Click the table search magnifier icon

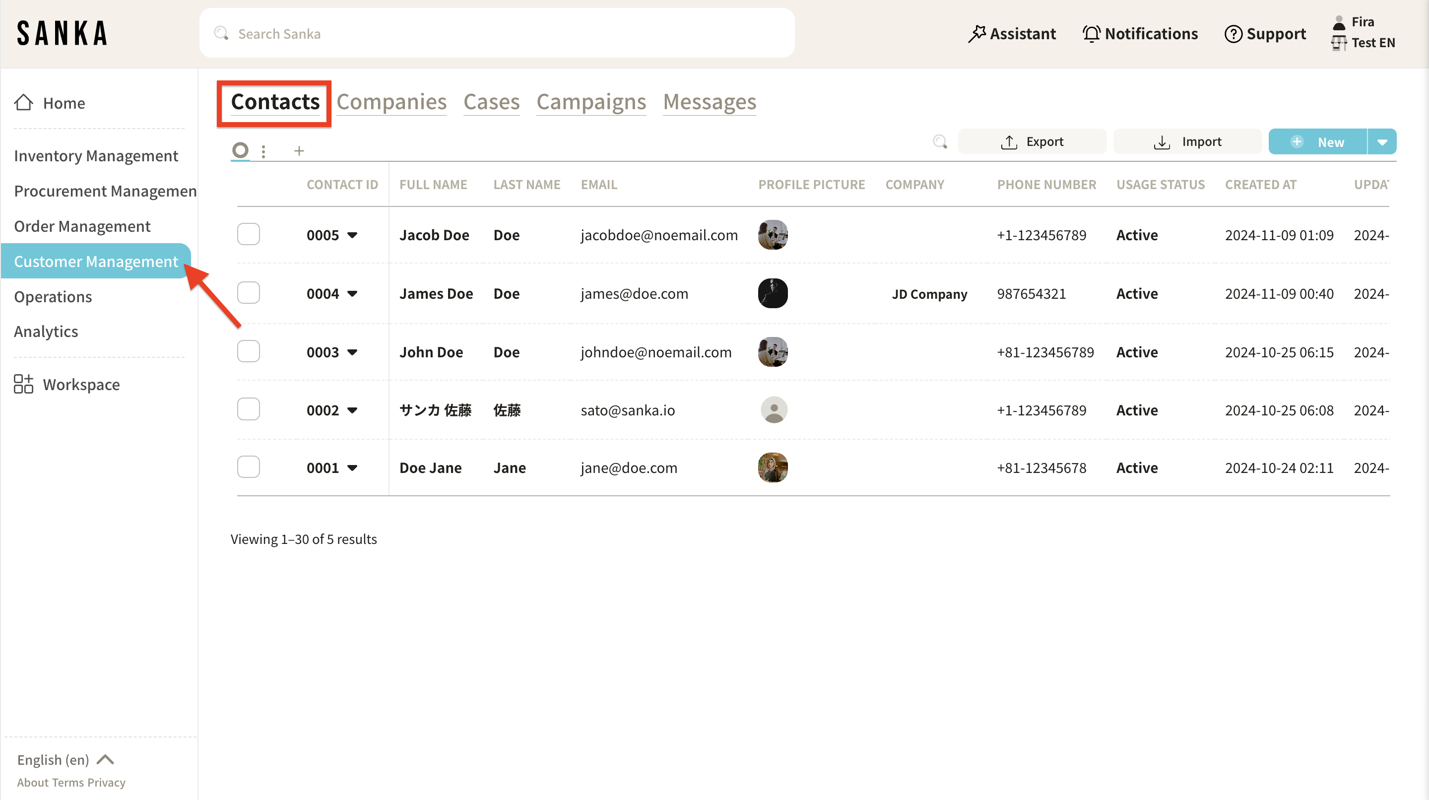point(940,142)
